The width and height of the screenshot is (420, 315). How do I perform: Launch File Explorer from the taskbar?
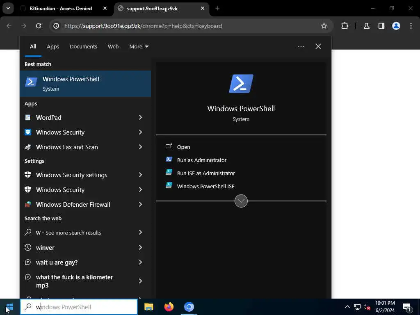coord(148,307)
